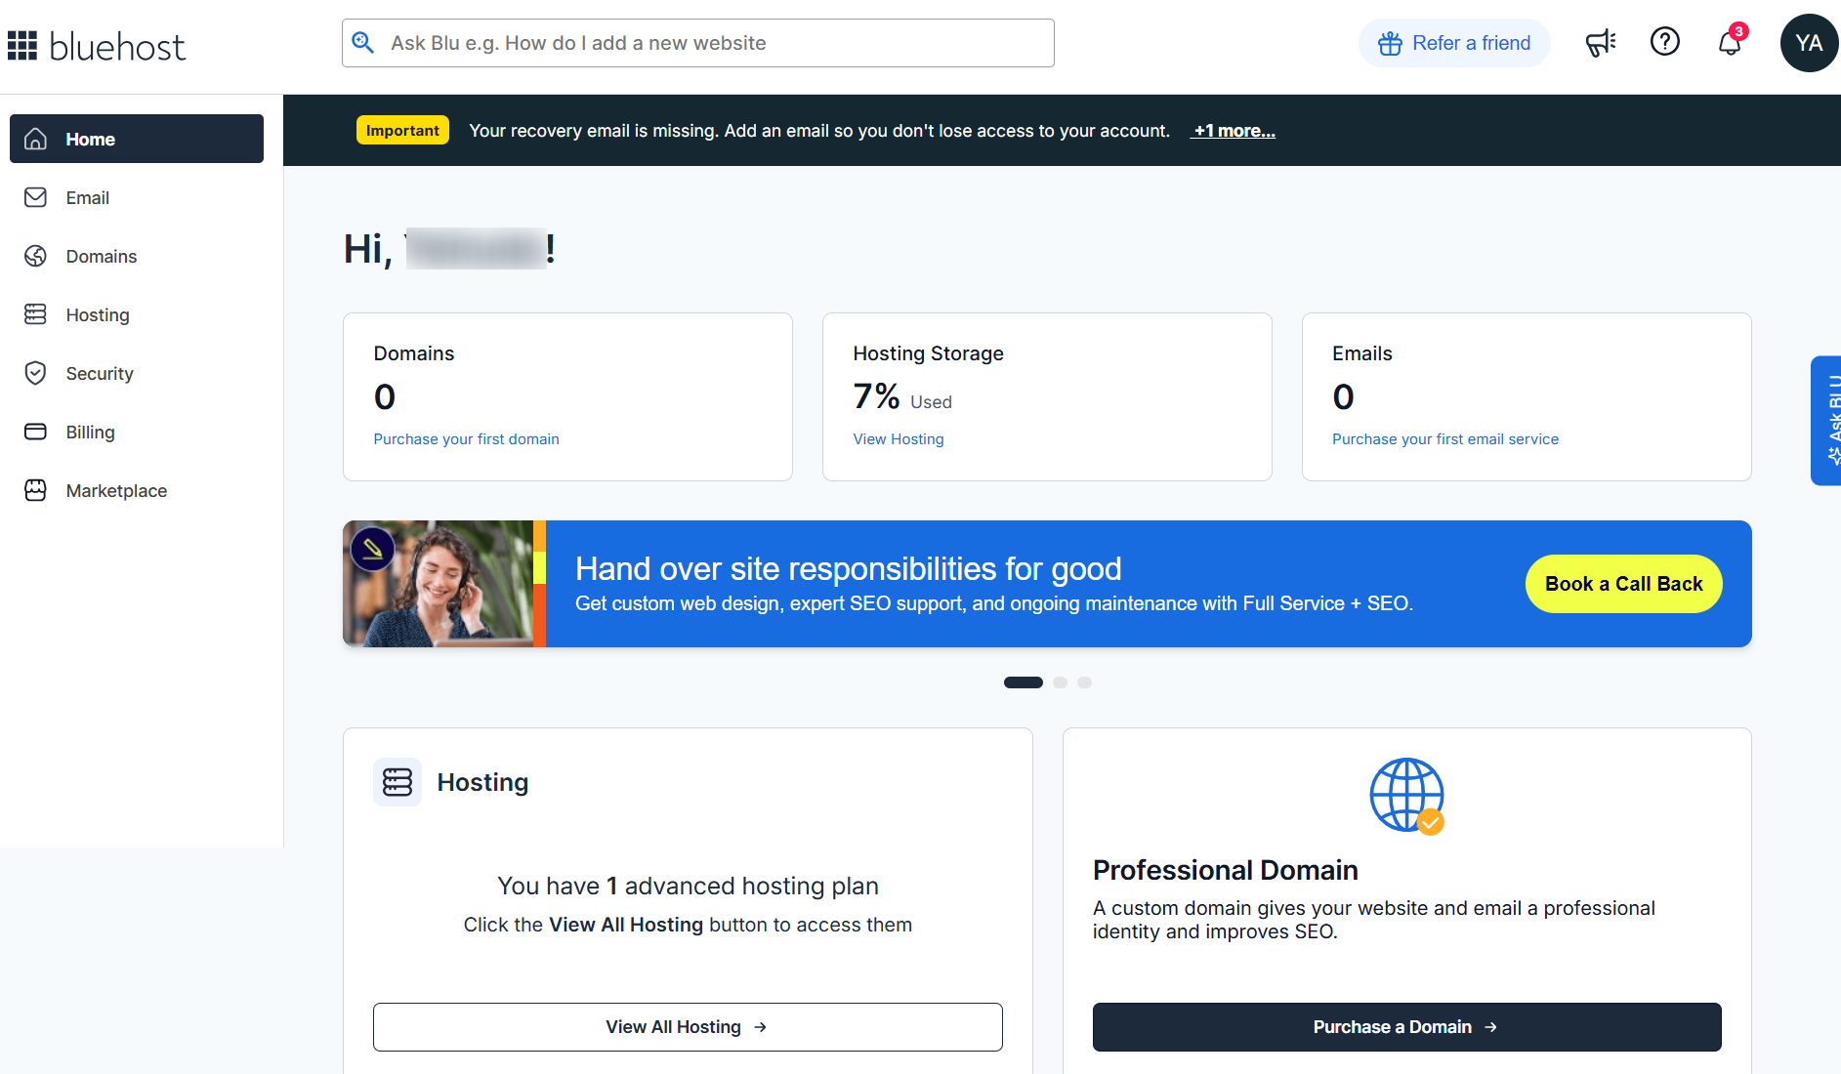Click the Emails count 0 value

pos(1344,396)
